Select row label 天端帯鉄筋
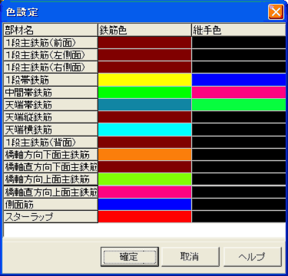This screenshot has height=276, width=288. point(51,105)
